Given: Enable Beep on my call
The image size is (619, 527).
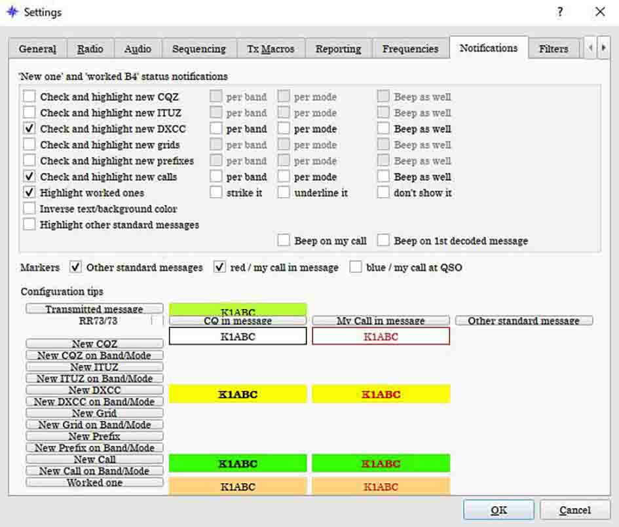Looking at the screenshot, I should click(x=284, y=241).
